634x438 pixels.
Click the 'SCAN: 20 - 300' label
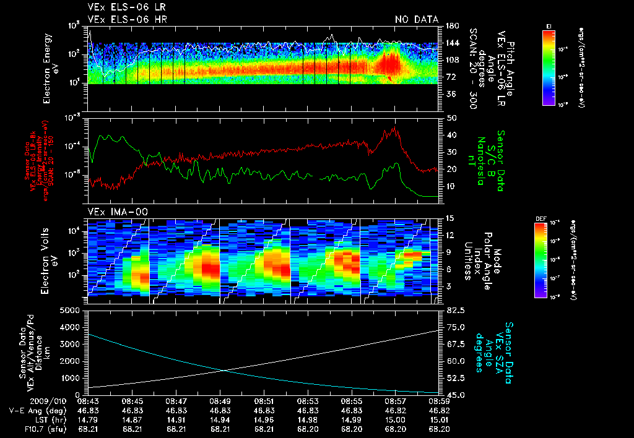[x=472, y=69]
